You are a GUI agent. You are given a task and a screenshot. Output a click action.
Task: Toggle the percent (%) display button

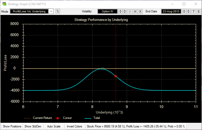58,11
